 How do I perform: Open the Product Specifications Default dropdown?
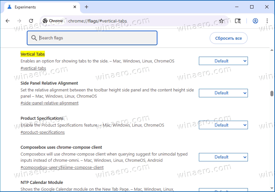coord(223,125)
